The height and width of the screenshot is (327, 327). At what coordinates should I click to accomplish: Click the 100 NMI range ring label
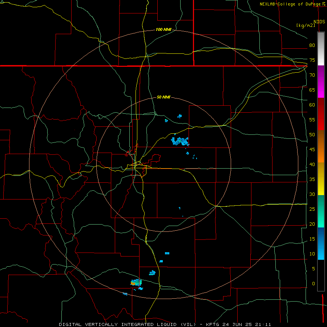click(163, 30)
